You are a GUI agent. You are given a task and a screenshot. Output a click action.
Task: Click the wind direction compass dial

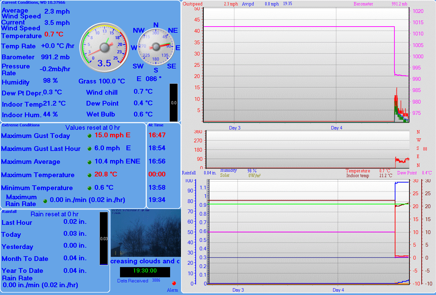click(x=155, y=47)
